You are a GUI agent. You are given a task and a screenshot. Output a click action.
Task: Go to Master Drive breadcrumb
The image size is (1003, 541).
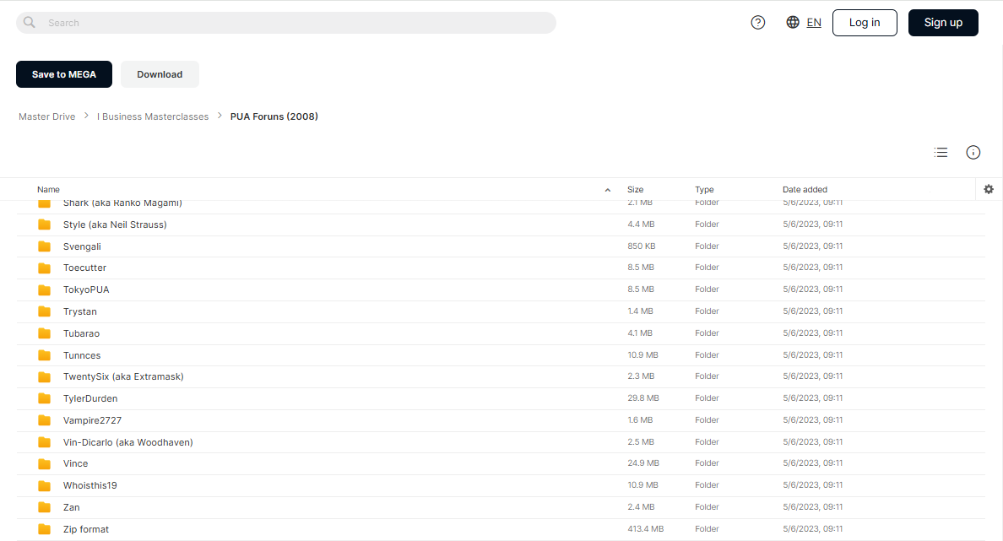point(46,116)
